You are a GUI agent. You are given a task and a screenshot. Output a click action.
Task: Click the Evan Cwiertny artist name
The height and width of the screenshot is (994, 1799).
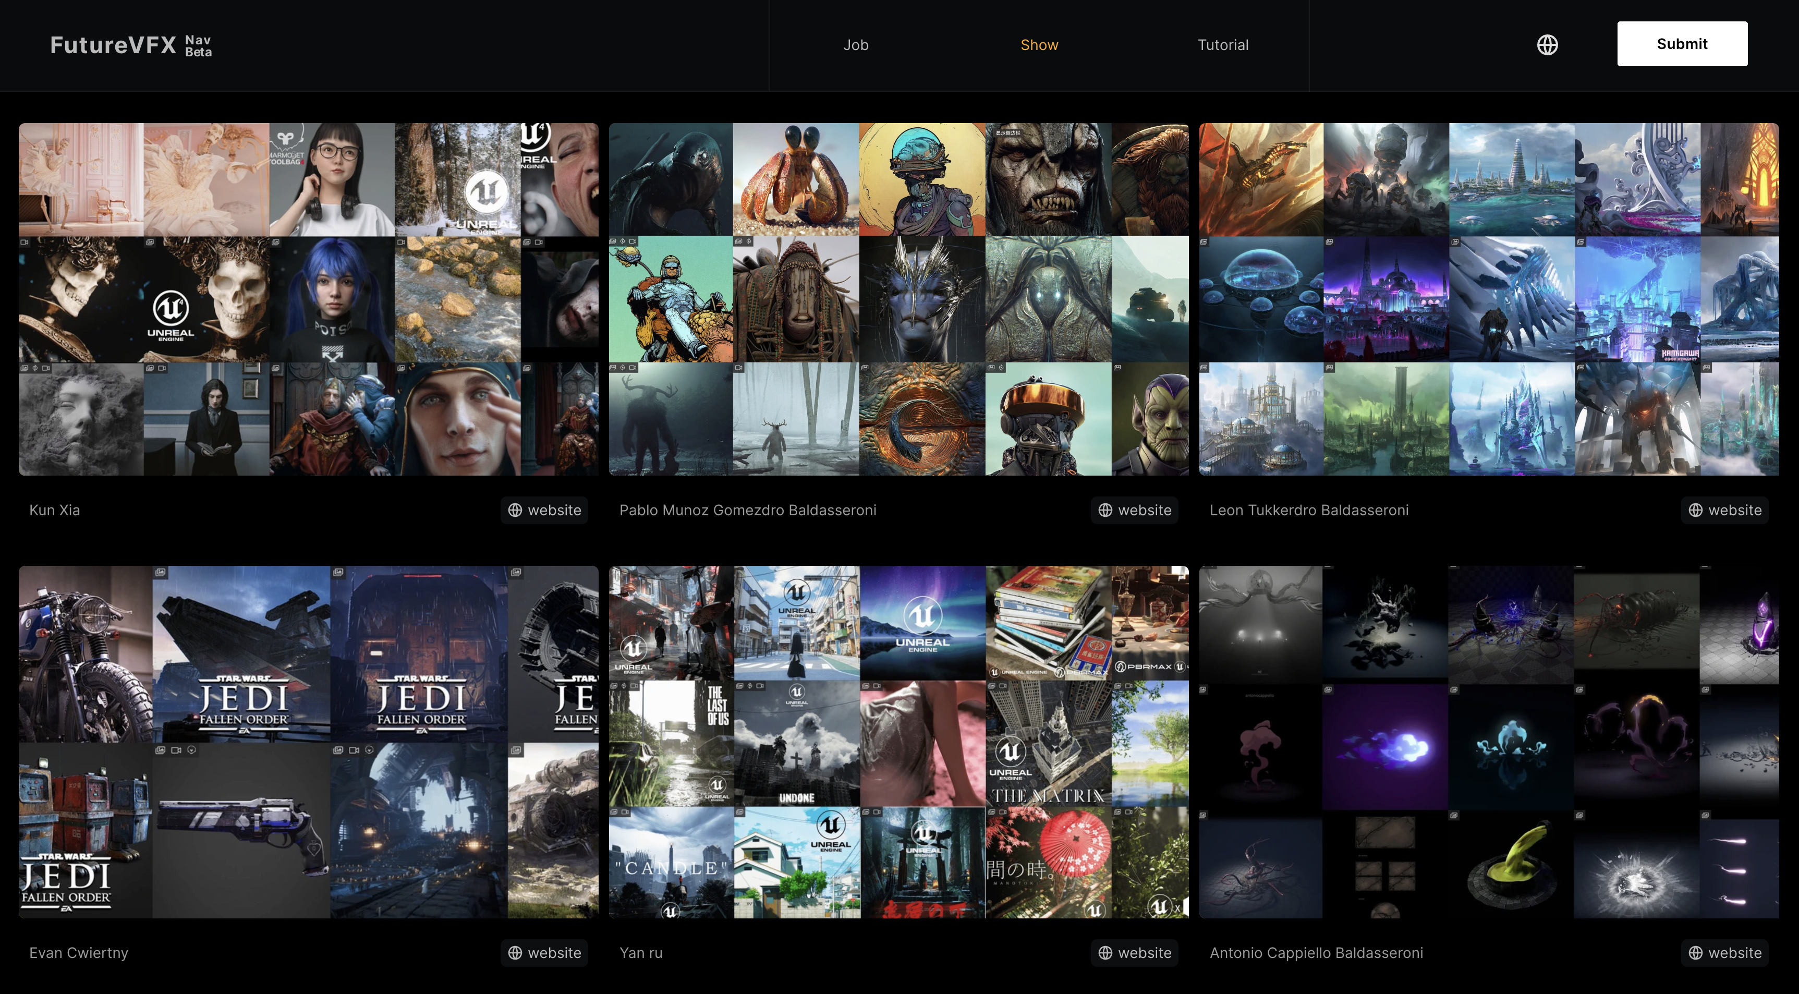pyautogui.click(x=78, y=953)
